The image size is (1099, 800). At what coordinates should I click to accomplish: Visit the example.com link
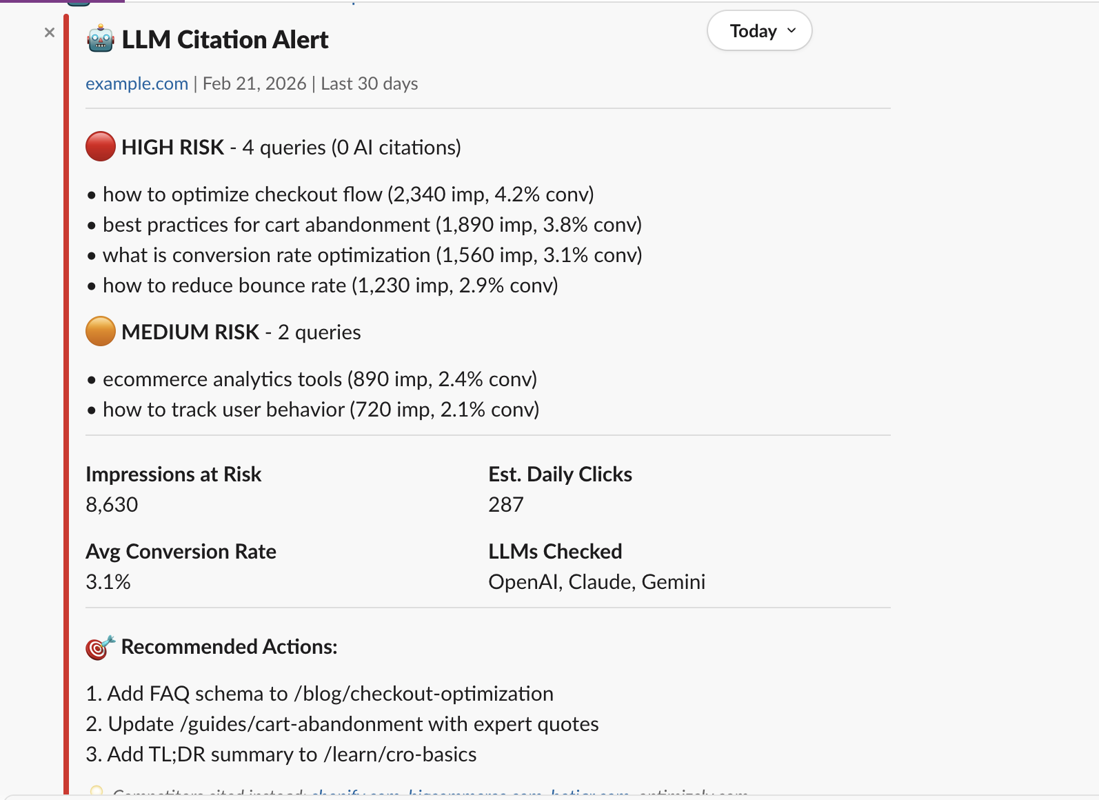click(x=137, y=83)
